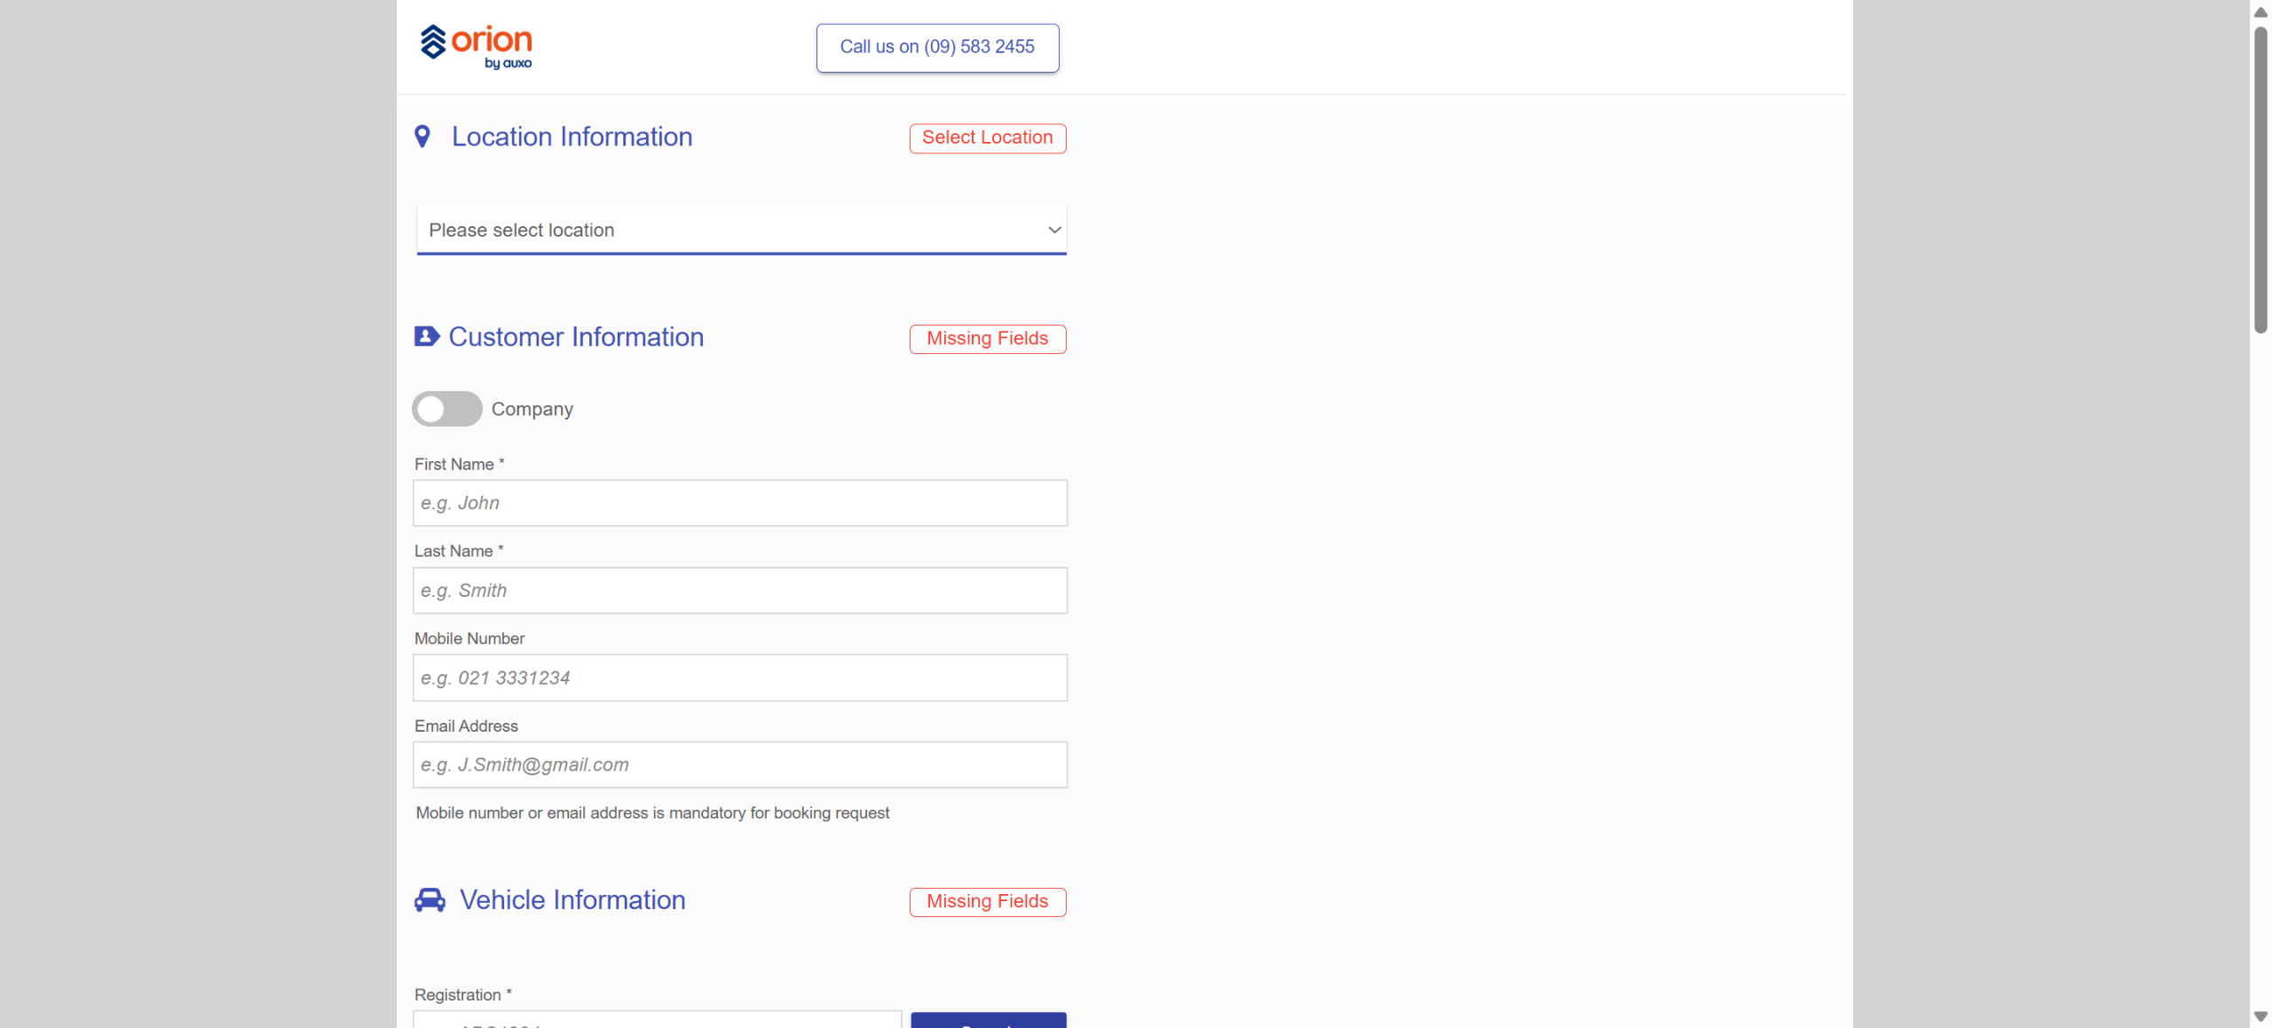Image resolution: width=2272 pixels, height=1028 pixels.
Task: Click into the Email Address field
Action: click(739, 765)
